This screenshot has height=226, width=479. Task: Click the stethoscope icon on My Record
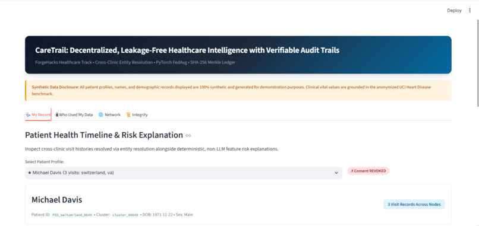coord(28,114)
